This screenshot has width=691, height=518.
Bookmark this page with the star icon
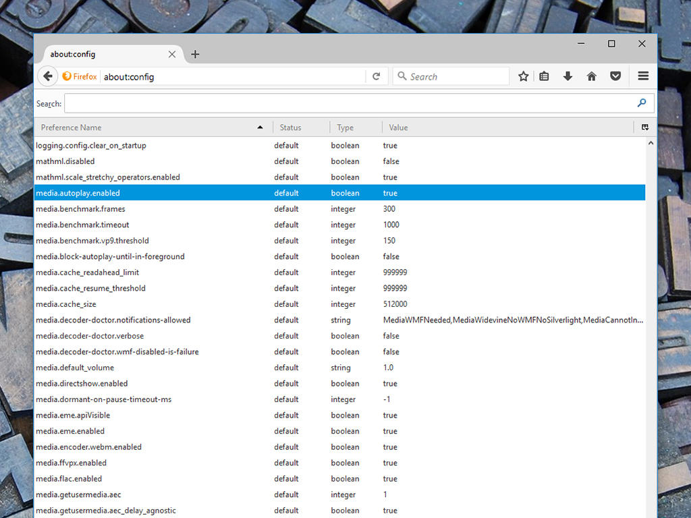[523, 77]
